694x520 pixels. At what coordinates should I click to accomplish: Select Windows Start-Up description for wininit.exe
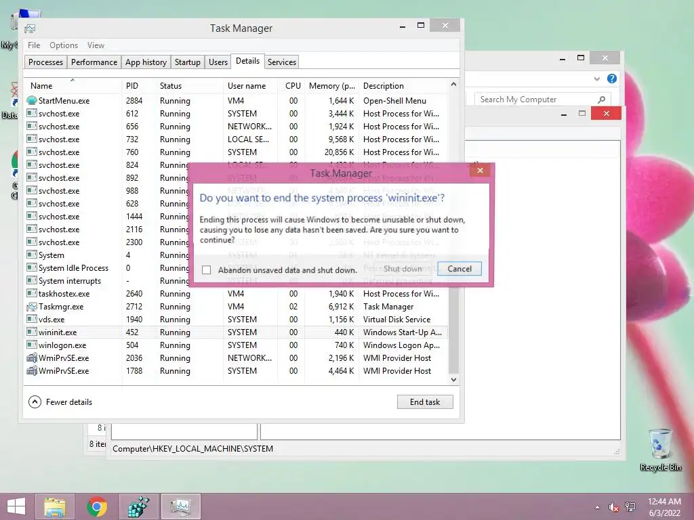(403, 332)
